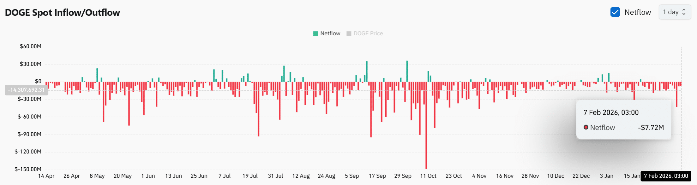Click the blue checkmark icon top right
The image size is (697, 185).
click(x=615, y=12)
